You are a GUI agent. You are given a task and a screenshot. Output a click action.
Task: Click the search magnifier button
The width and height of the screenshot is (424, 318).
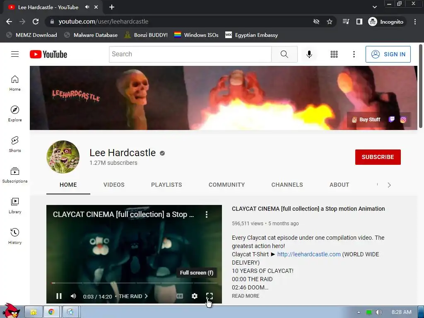click(x=284, y=54)
